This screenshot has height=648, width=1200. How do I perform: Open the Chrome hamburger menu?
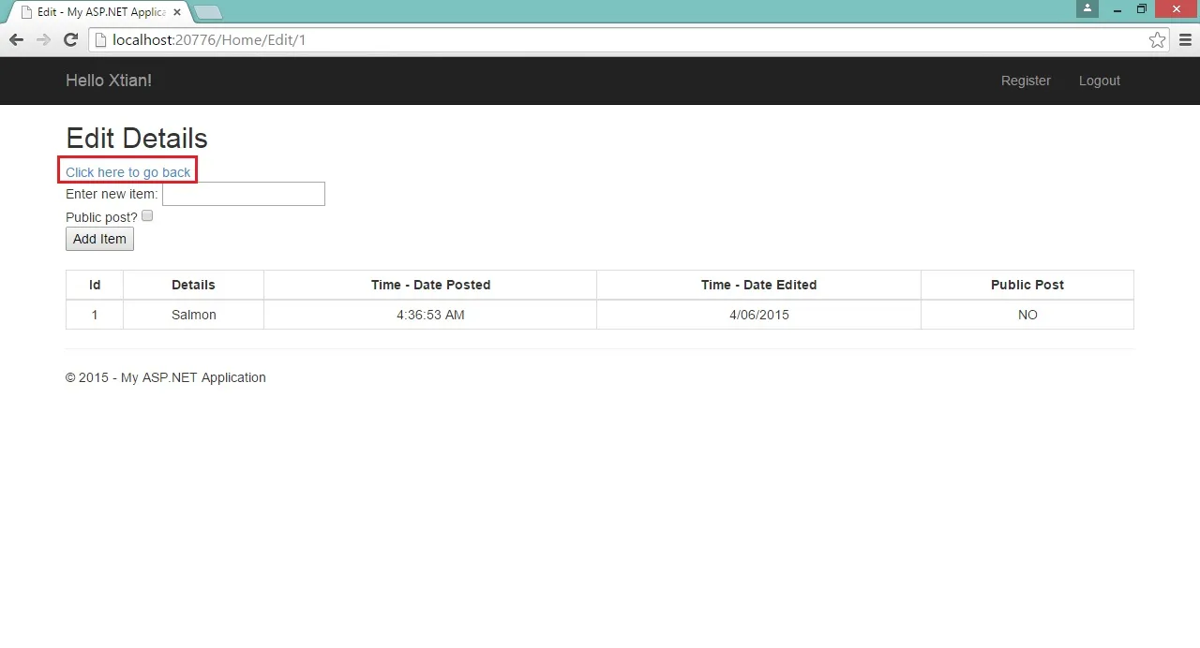(x=1184, y=39)
